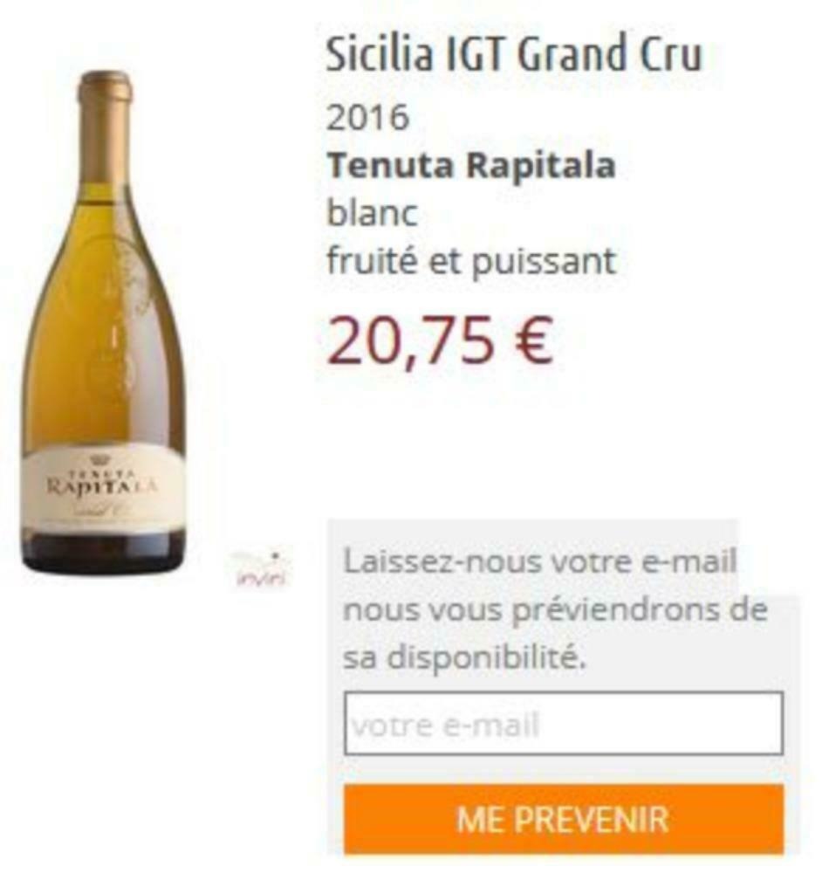
Task: Open the white wine bottle product image
Action: (x=103, y=323)
